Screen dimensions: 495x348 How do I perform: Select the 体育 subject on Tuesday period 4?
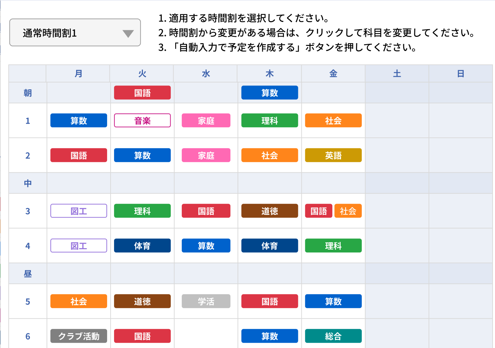pyautogui.click(x=142, y=246)
